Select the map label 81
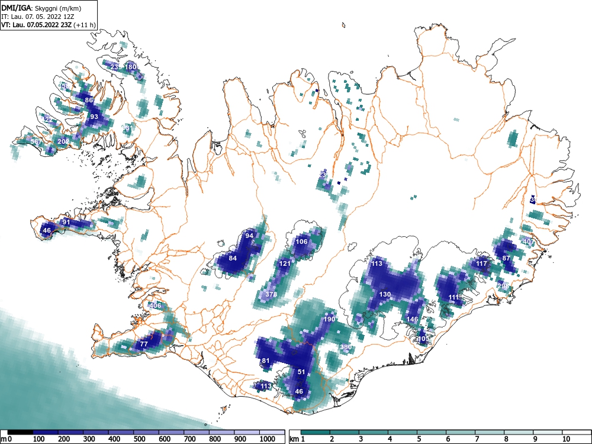The image size is (592, 444). 266,361
